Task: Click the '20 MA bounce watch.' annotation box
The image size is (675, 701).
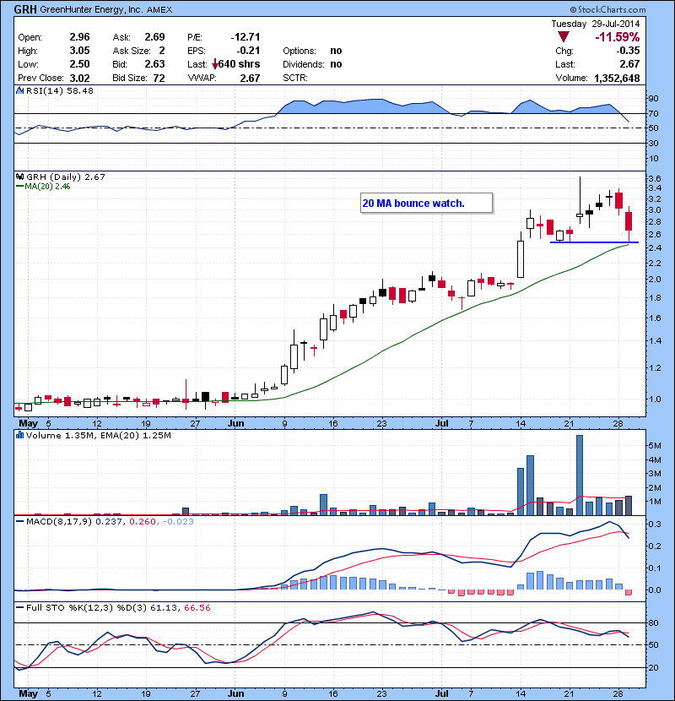Action: pos(427,204)
